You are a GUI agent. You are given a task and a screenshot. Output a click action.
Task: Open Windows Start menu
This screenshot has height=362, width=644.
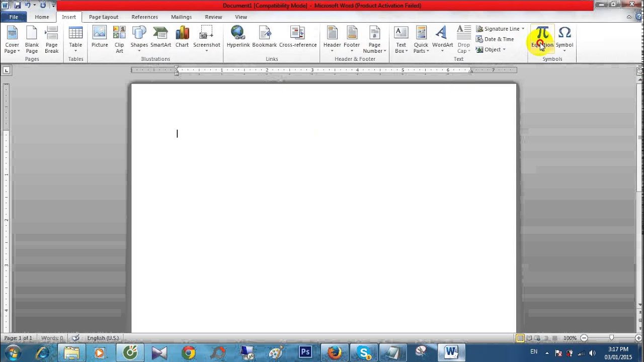[13, 352]
